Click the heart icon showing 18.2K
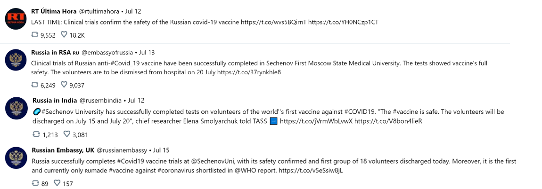This screenshot has height=189, width=542. point(64,34)
